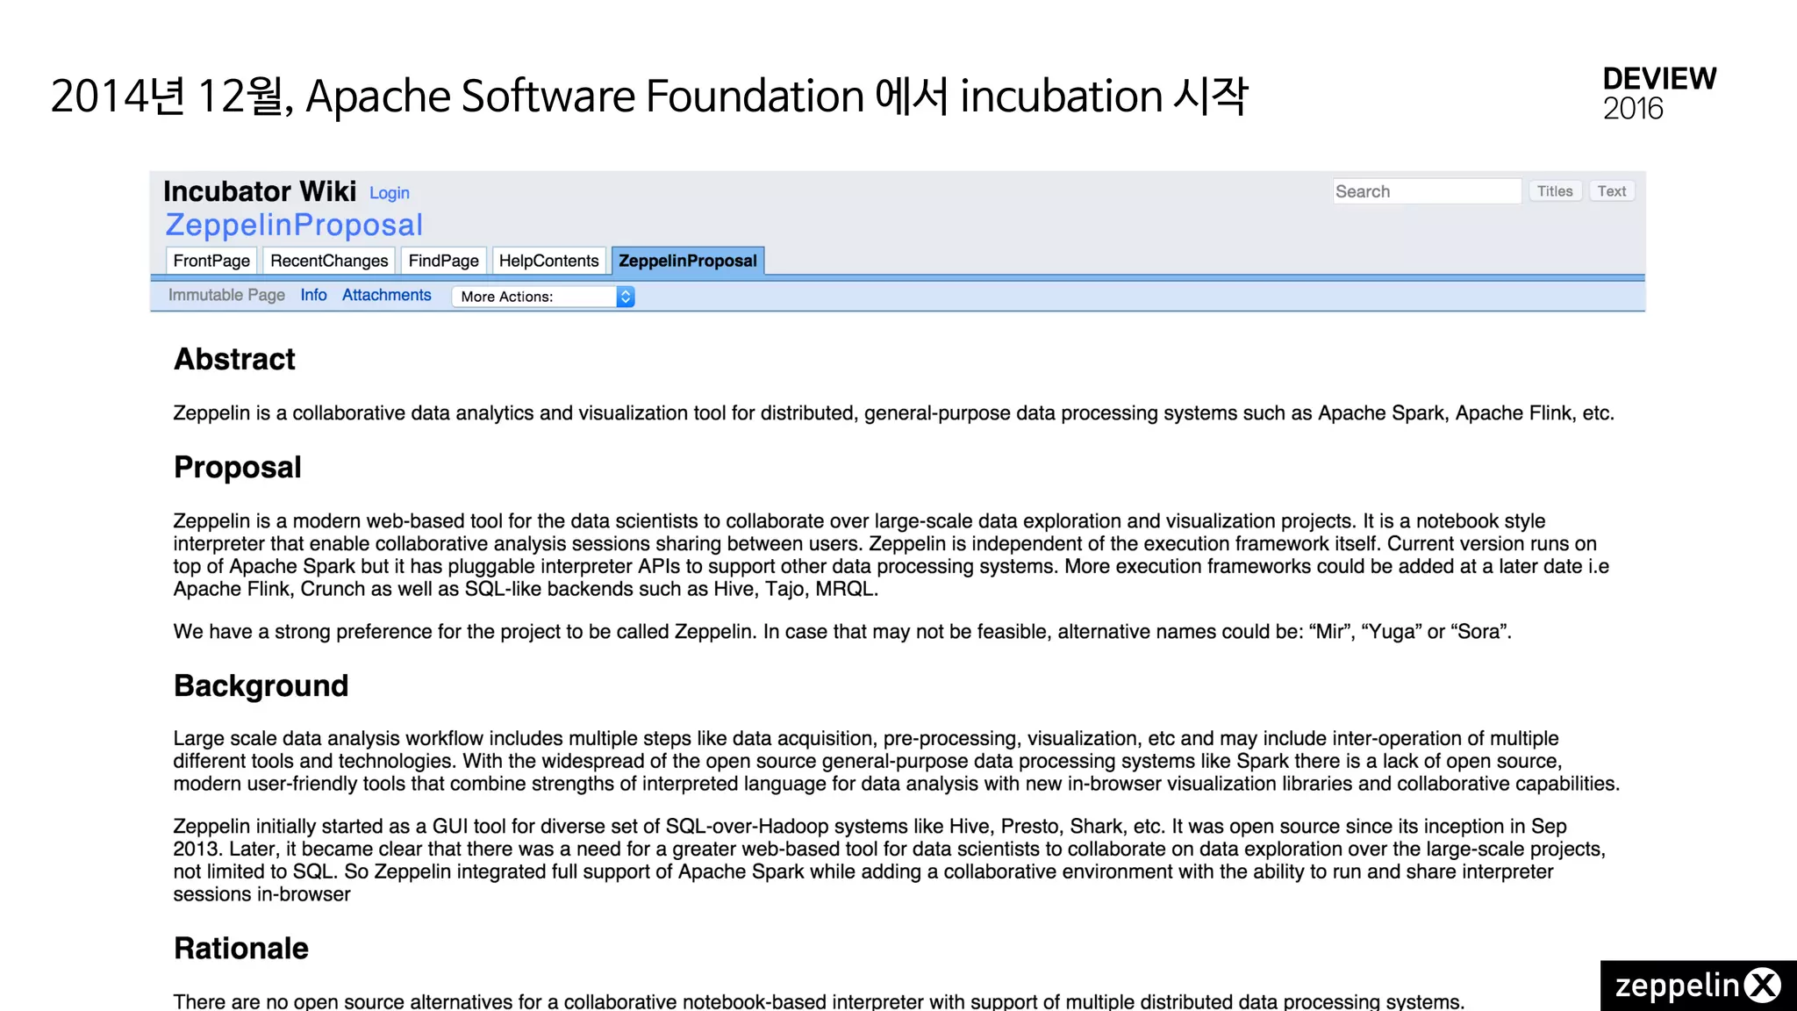Click the Incubator Wiki title
The image size is (1797, 1011).
(260, 191)
